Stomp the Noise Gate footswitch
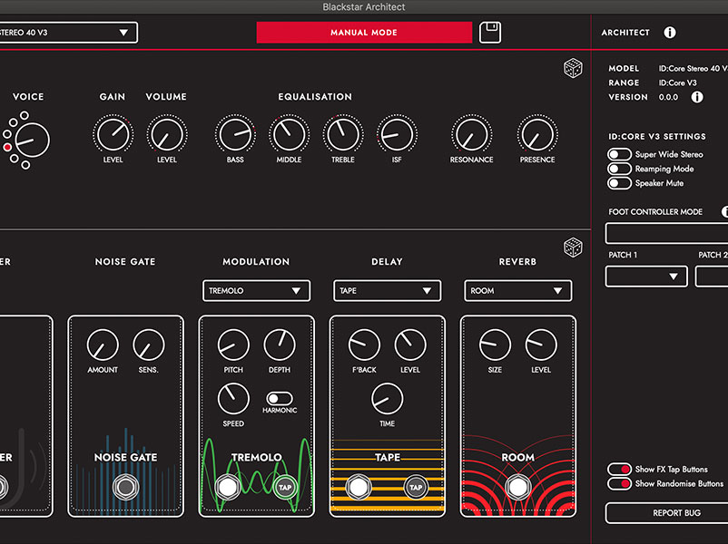The image size is (728, 544). click(x=125, y=487)
